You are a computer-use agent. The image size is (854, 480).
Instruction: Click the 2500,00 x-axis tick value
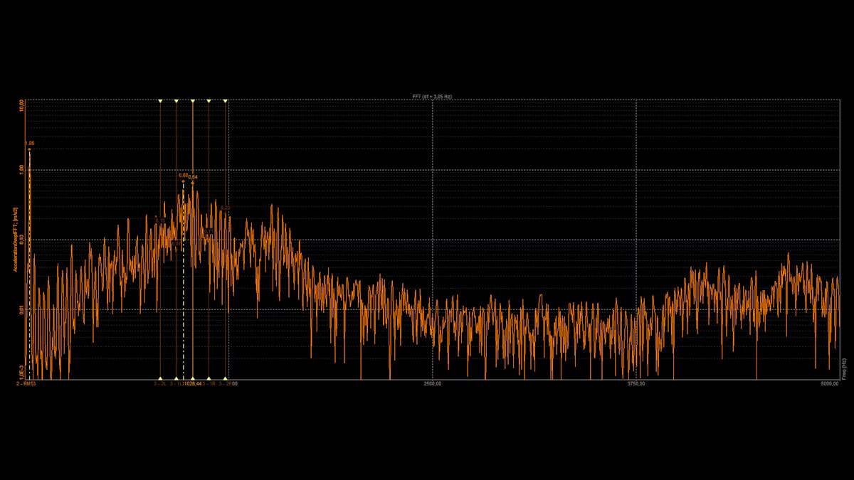[x=433, y=384]
